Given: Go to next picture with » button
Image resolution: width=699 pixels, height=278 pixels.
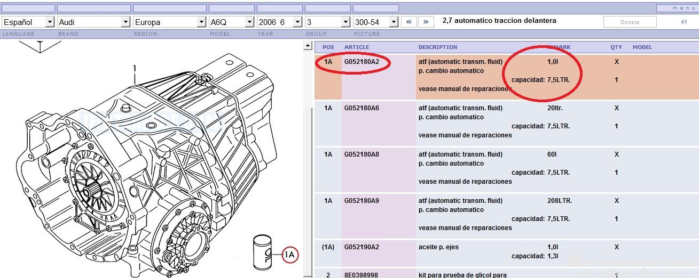Looking at the screenshot, I should tap(426, 22).
